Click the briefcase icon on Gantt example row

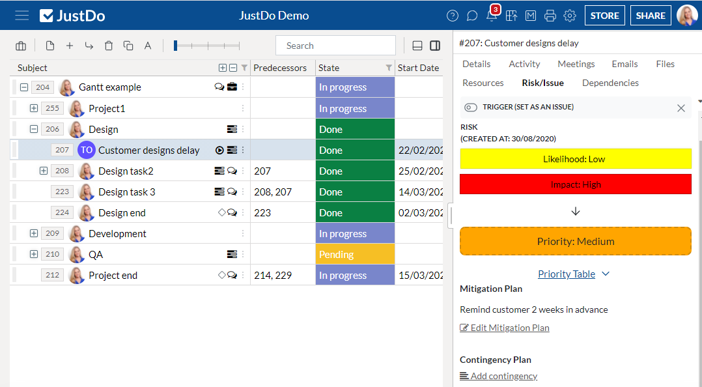coord(232,87)
